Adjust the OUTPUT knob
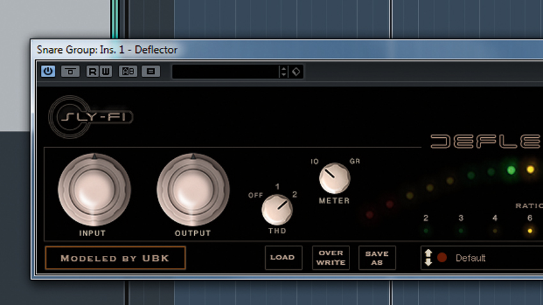Viewport: 543px width, 305px height. [x=193, y=190]
